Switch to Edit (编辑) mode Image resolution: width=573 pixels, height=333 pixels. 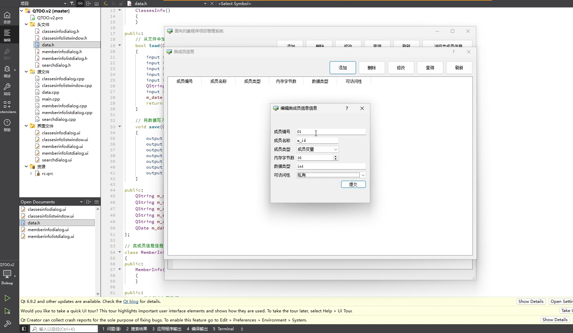[x=7, y=36]
